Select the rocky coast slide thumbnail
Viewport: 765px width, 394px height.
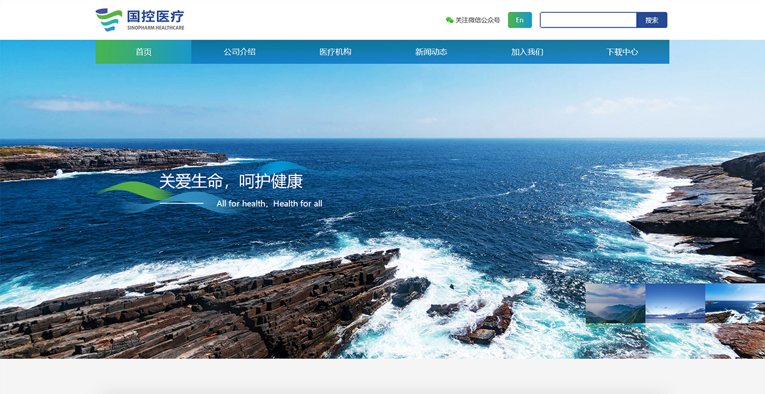734,303
